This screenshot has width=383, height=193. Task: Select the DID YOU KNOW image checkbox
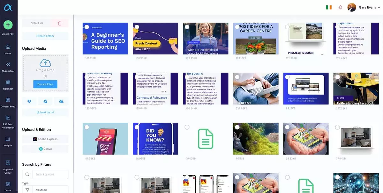pos(137,127)
